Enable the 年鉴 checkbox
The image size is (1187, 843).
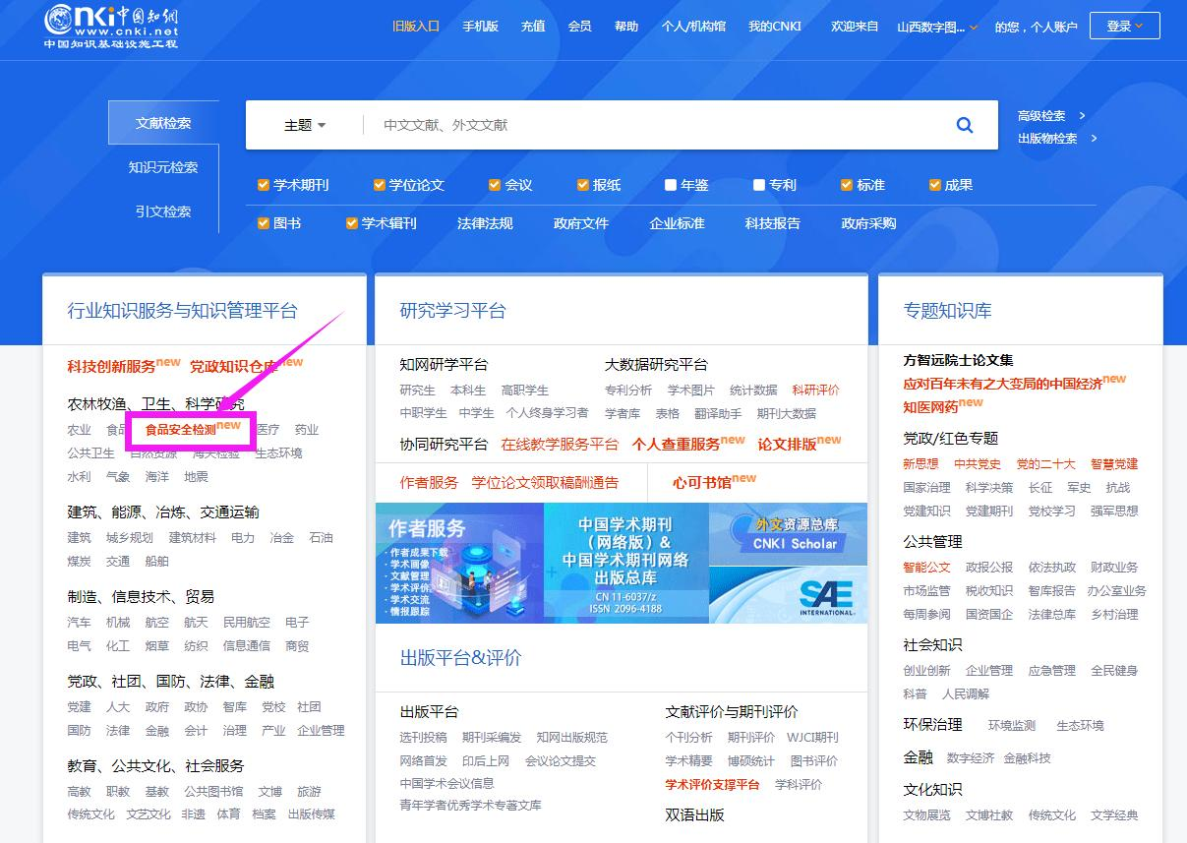671,184
